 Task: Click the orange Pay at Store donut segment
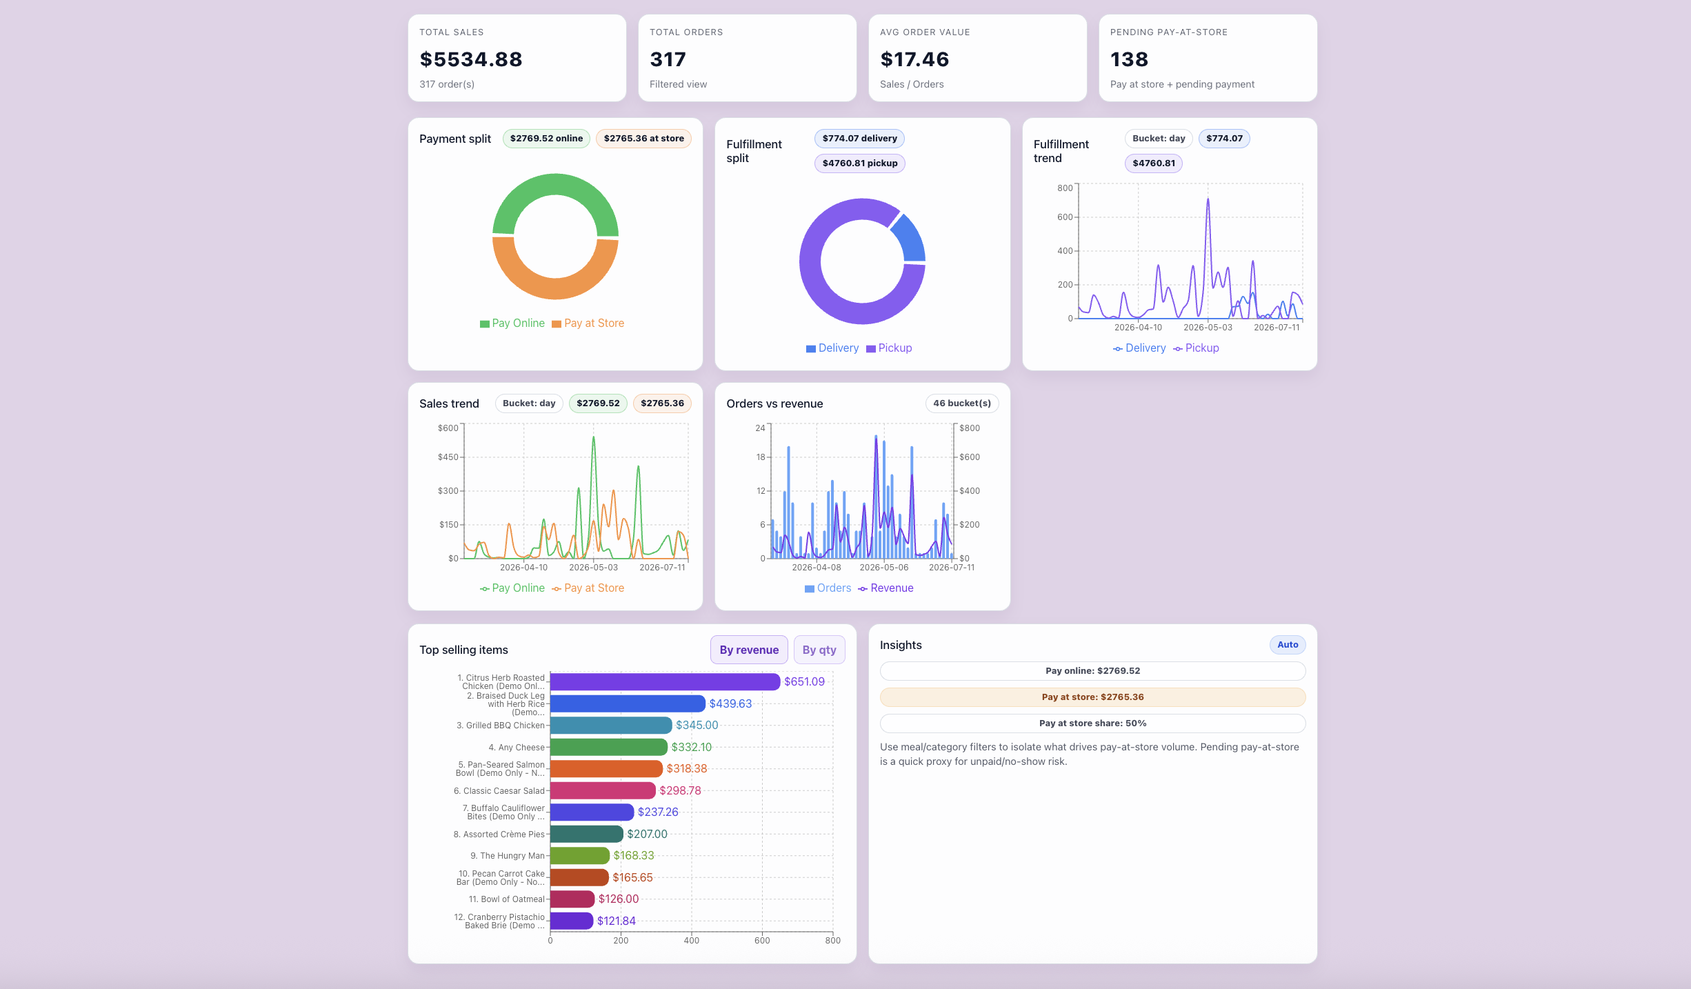pos(555,288)
